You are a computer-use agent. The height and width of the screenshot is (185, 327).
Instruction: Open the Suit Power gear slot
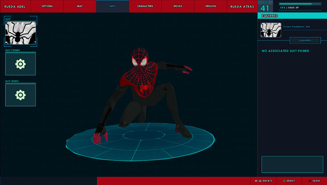(20, 64)
